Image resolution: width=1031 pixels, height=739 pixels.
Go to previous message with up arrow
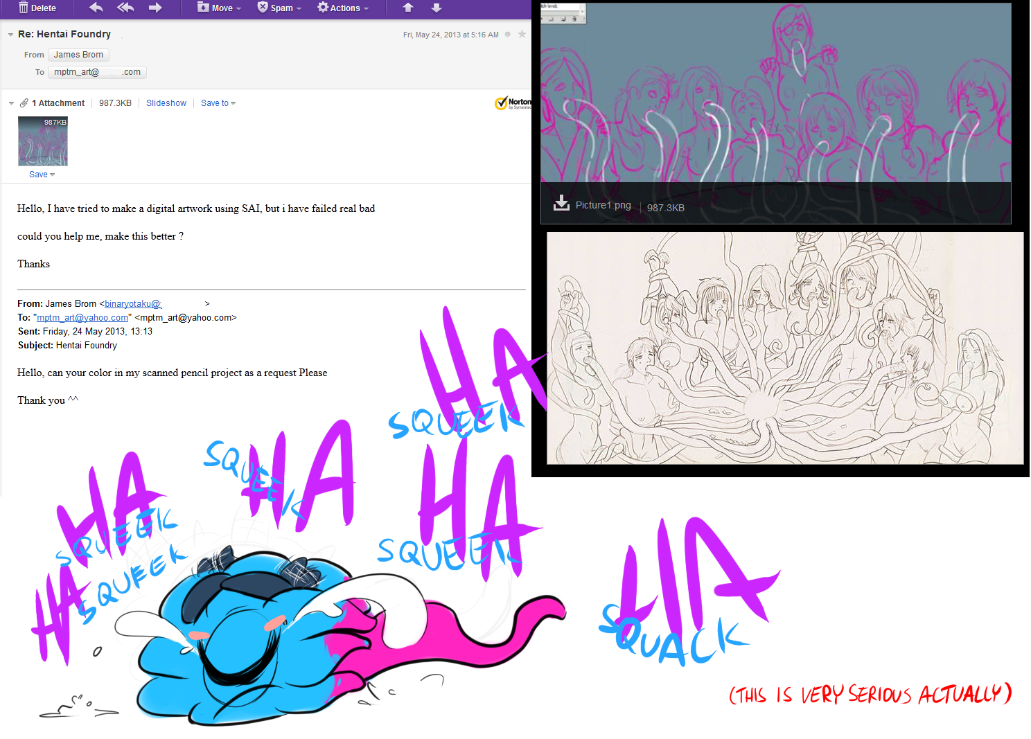pos(408,8)
